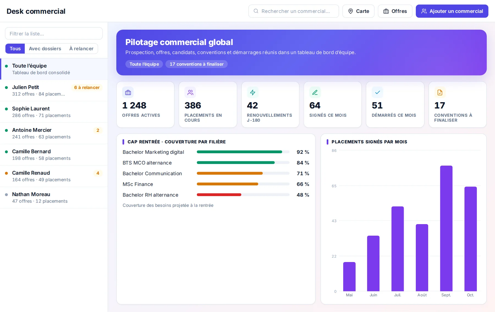The height and width of the screenshot is (312, 495).
Task: Click the Toute l'équipe chip in banner
Action: (x=144, y=64)
